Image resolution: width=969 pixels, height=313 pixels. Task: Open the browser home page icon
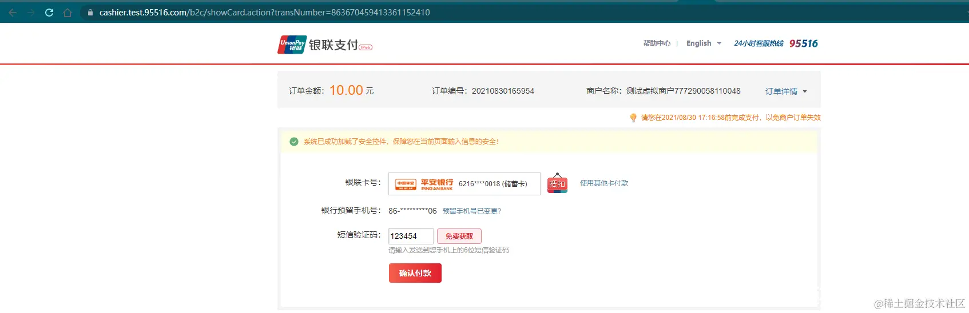[67, 13]
